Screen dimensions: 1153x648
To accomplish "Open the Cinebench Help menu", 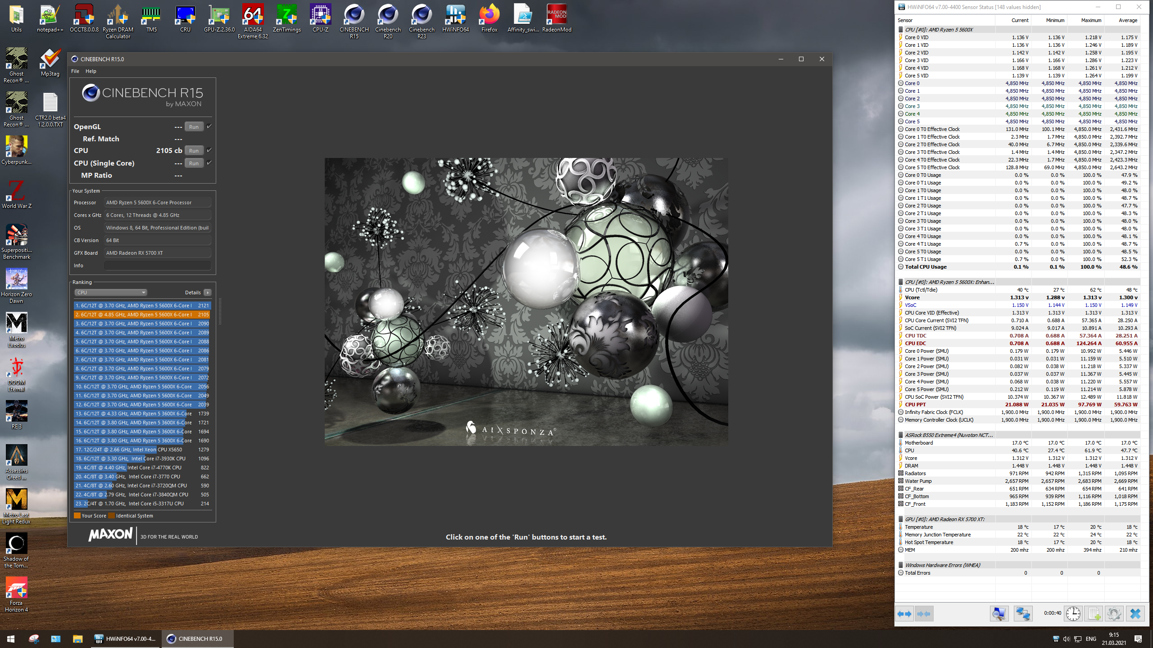I will click(91, 71).
